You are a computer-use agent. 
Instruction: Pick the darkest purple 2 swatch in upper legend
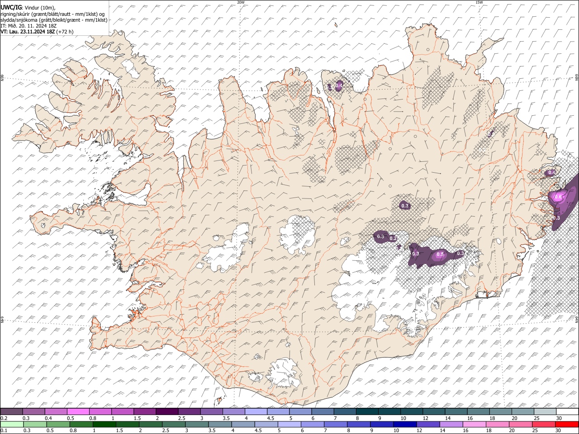(x=167, y=412)
